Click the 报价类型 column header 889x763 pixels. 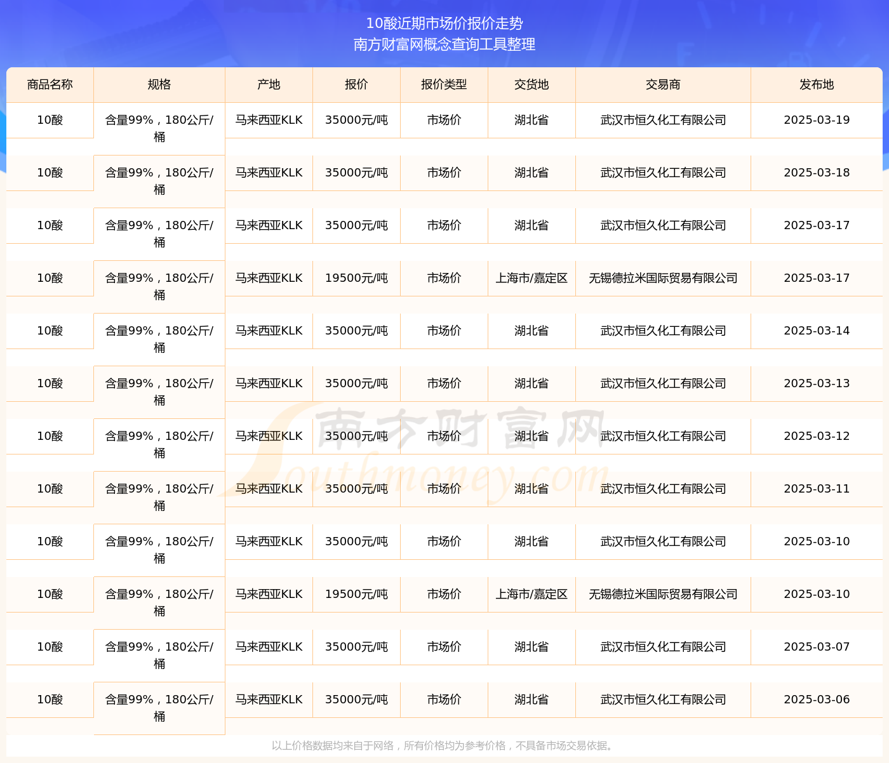coord(444,84)
